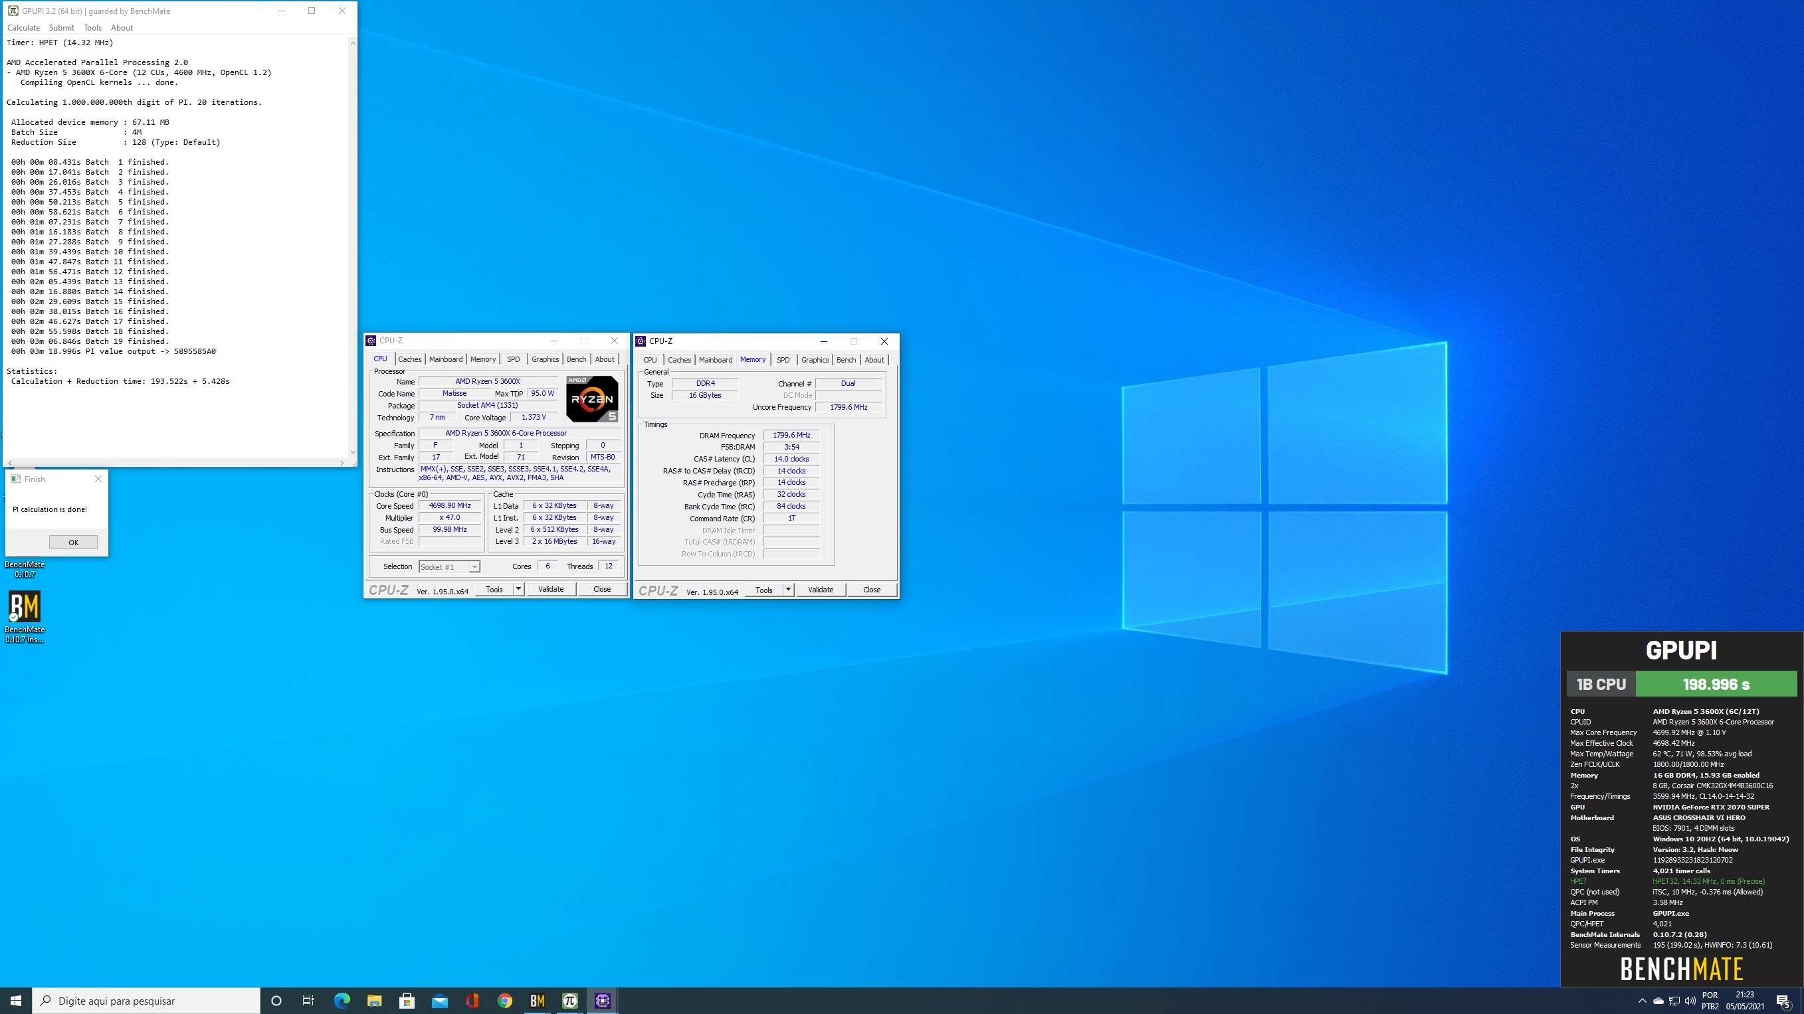Image resolution: width=1804 pixels, height=1014 pixels.
Task: Open Bench tab in CPU-Z CPU window
Action: (576, 359)
